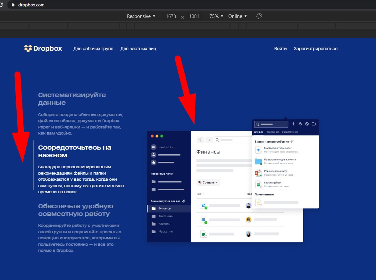
Task: Click the search field in the popup panel
Action: click(271, 124)
